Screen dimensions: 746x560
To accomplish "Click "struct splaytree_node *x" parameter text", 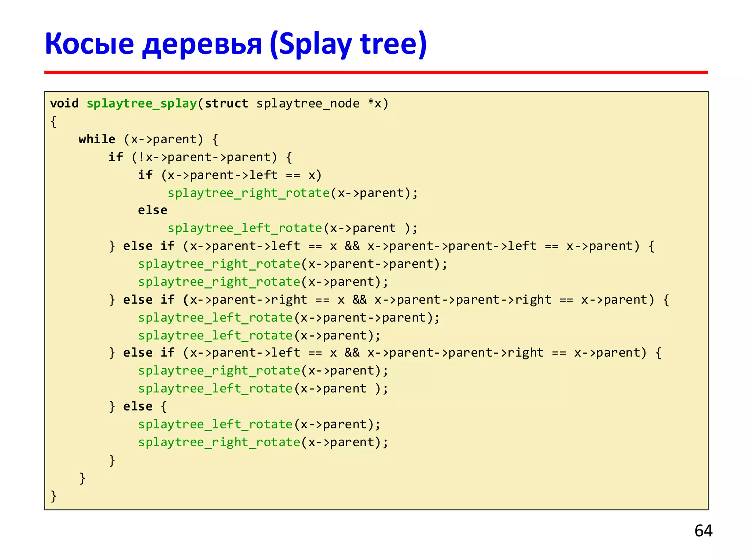I will [x=293, y=104].
